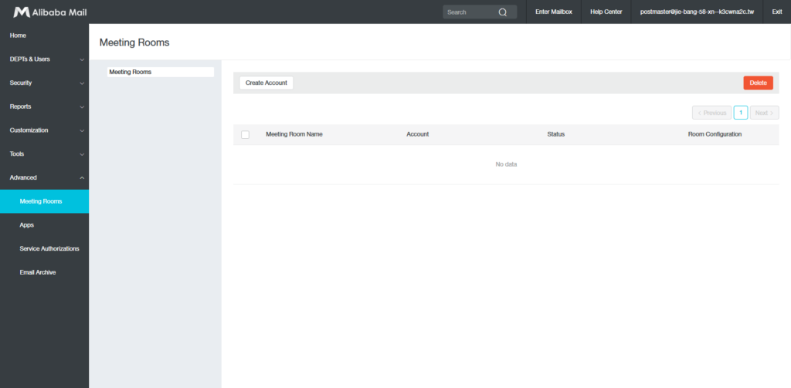791x388 pixels.
Task: Expand the Security chevron arrow
Action: tap(82, 83)
